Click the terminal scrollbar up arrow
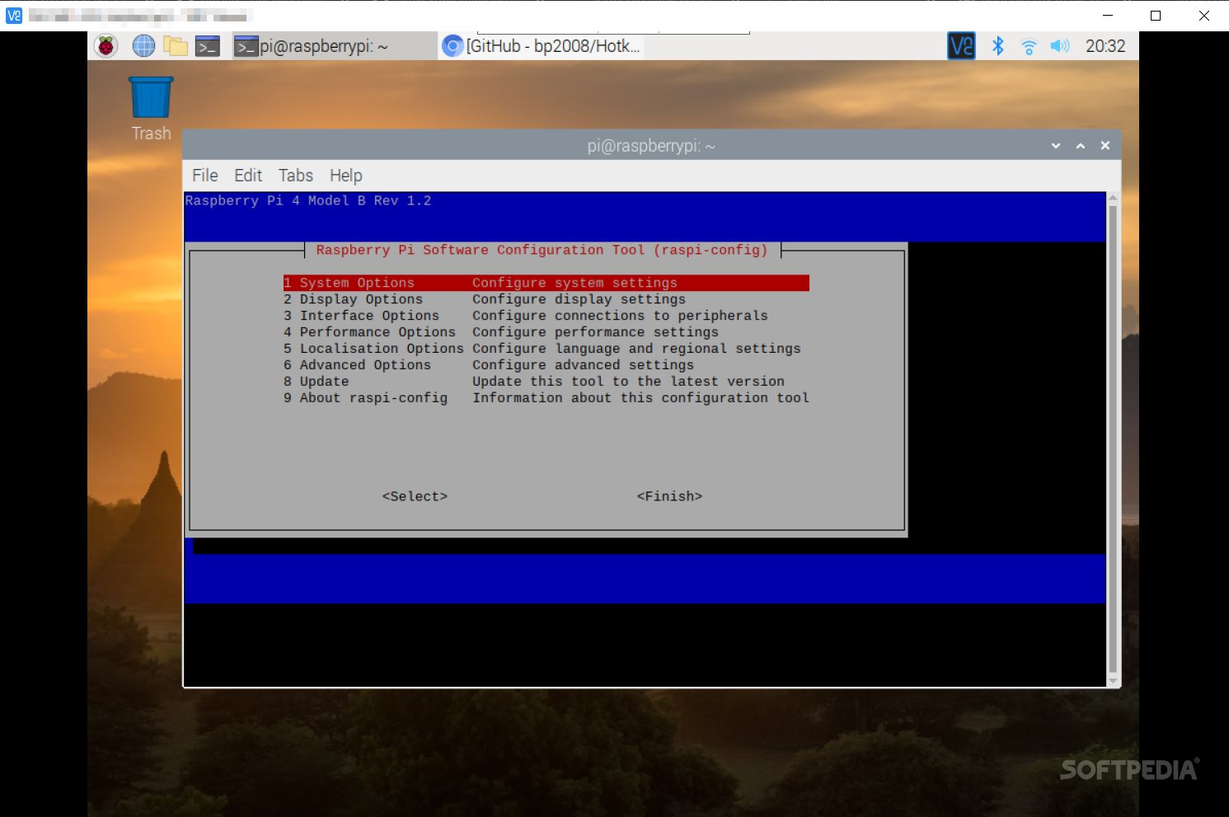The width and height of the screenshot is (1229, 817). point(1114,198)
